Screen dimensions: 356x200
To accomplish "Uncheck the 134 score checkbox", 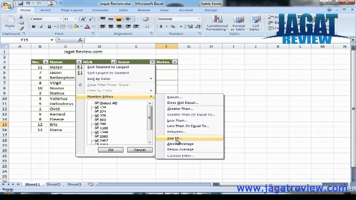I will (97, 107).
